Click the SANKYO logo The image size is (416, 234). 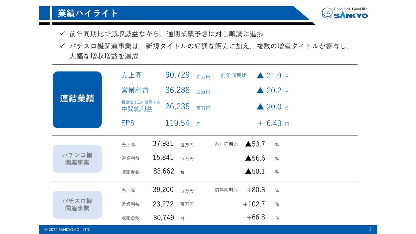(x=345, y=13)
